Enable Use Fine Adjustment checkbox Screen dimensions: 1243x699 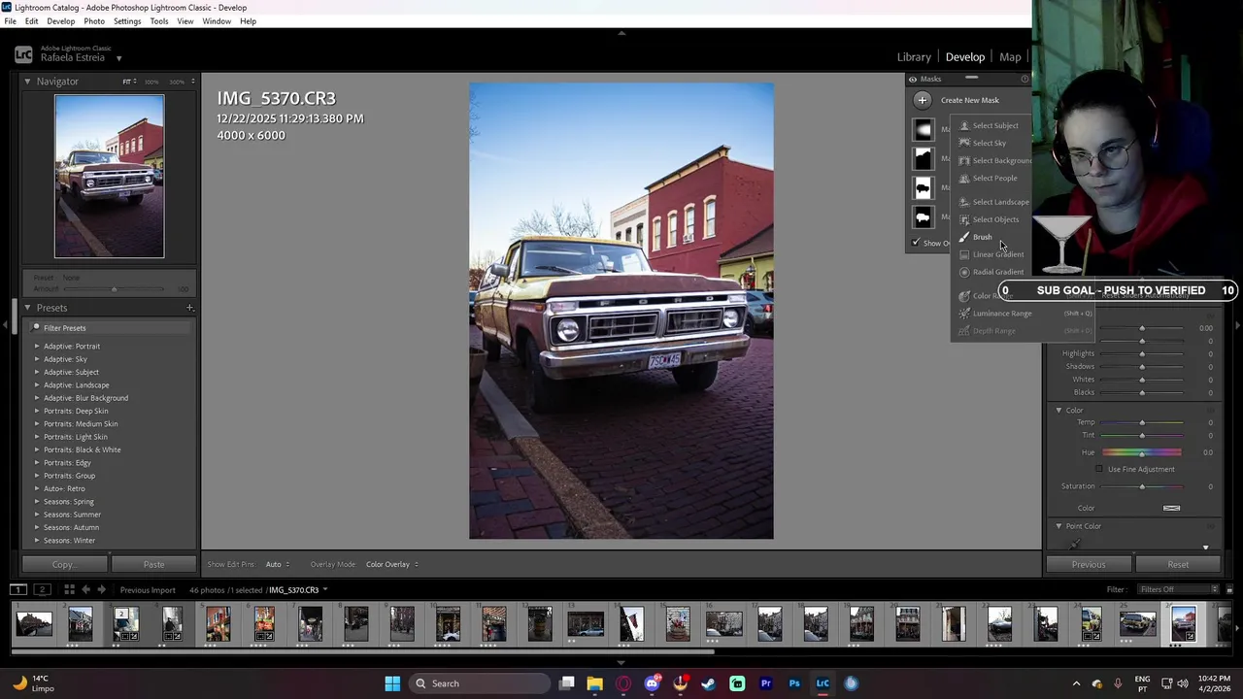pos(1099,469)
